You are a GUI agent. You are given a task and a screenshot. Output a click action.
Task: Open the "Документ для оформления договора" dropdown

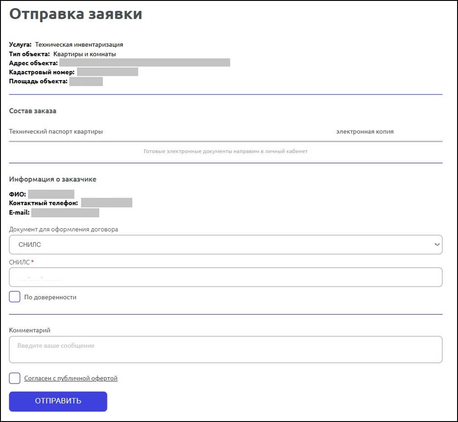coord(225,244)
